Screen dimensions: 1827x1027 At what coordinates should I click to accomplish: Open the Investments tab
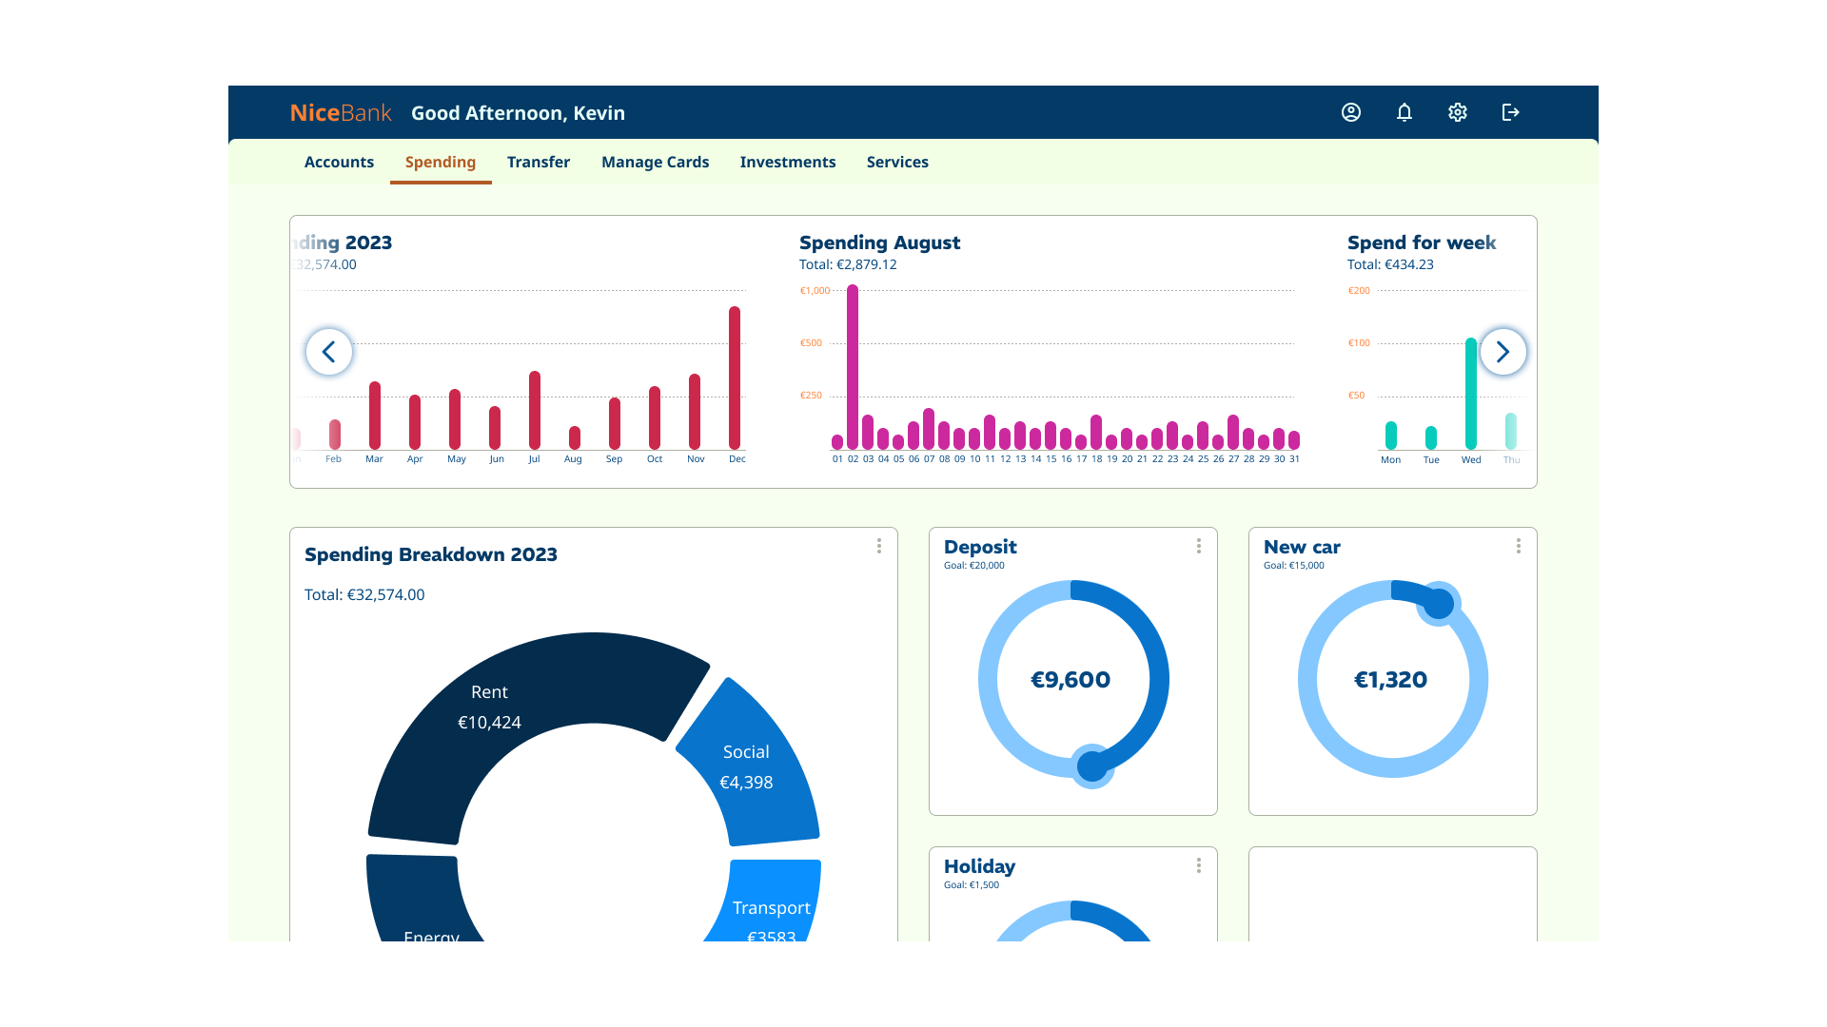788,162
